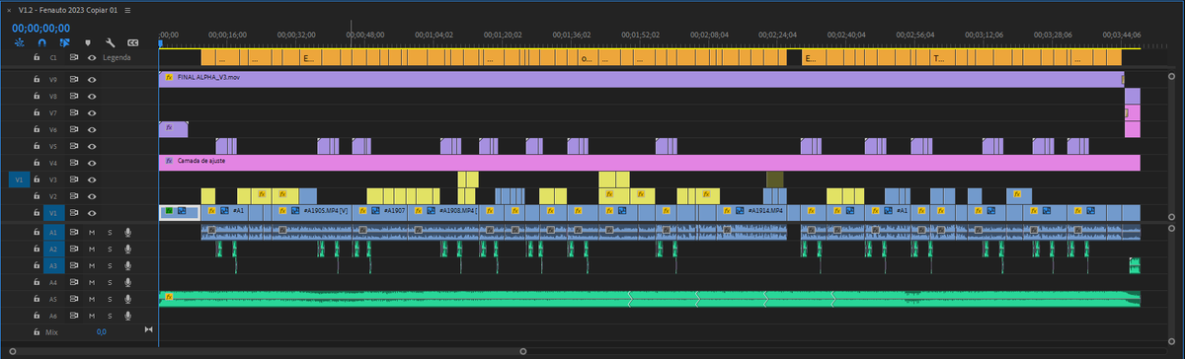
Task: Hide track V5 with eye icon
Action: coord(92,146)
